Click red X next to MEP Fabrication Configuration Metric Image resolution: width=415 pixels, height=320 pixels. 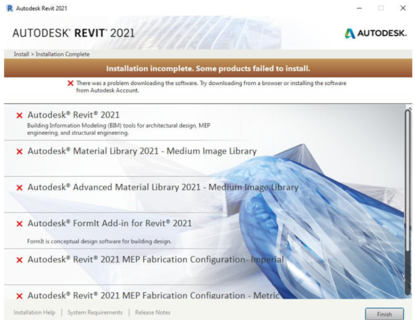[x=19, y=296]
